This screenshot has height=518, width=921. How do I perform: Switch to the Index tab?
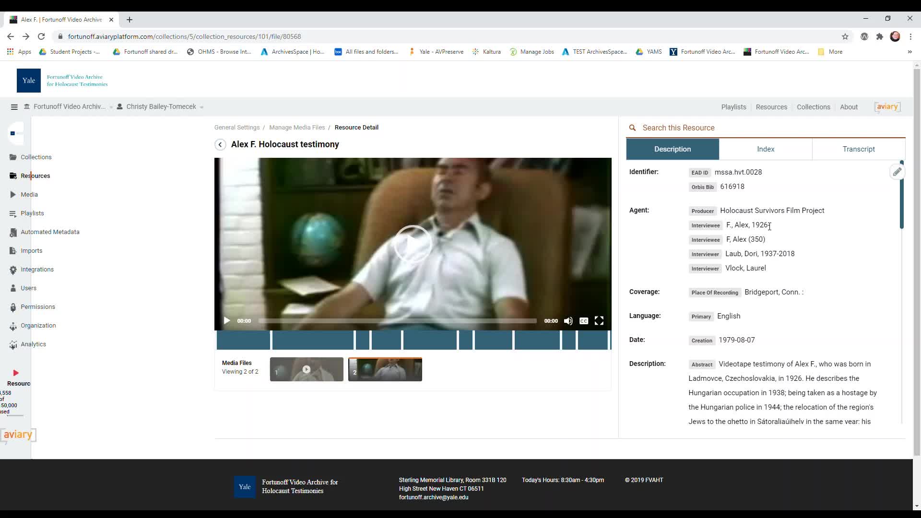tap(766, 149)
